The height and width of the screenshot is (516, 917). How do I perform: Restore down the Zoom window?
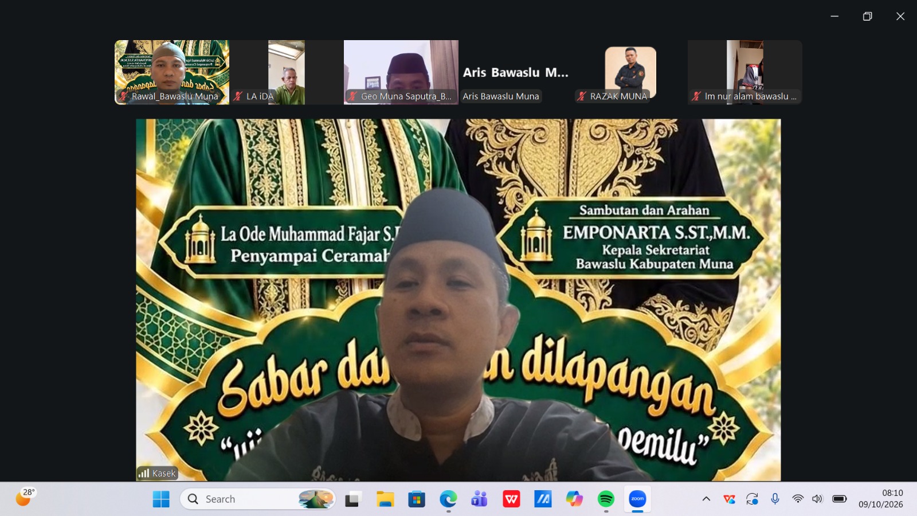pyautogui.click(x=868, y=16)
